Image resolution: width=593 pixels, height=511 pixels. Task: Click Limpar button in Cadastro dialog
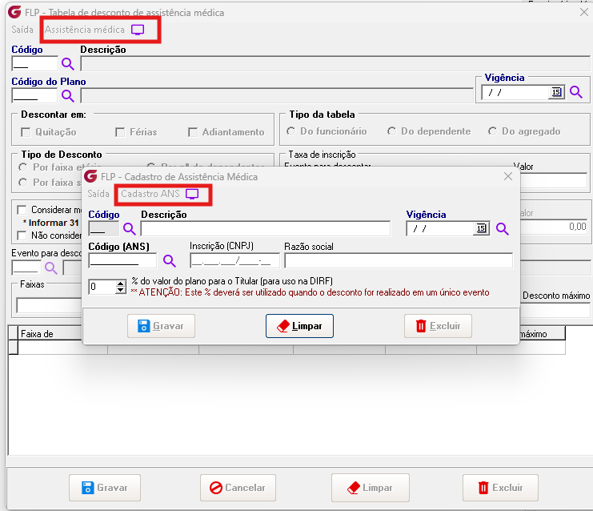tap(299, 326)
